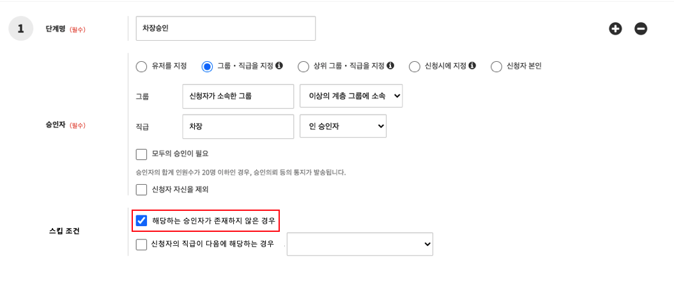Click the plus icon to add step

(x=615, y=29)
